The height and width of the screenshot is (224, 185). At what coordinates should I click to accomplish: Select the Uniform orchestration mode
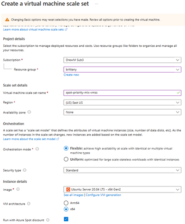pyautogui.click(x=66, y=159)
